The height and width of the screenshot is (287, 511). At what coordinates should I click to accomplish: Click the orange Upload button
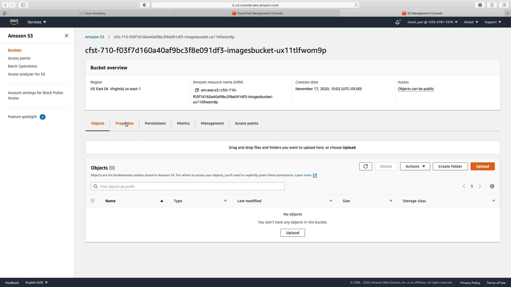(483, 166)
